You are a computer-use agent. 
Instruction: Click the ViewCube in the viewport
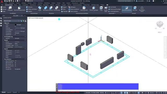[160, 24]
